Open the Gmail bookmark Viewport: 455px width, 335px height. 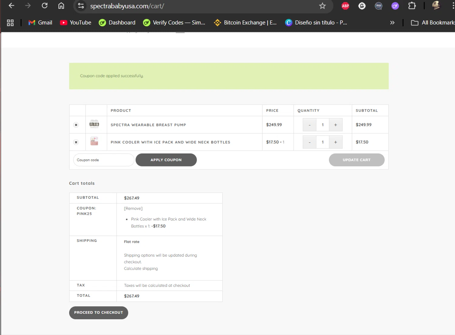click(40, 23)
